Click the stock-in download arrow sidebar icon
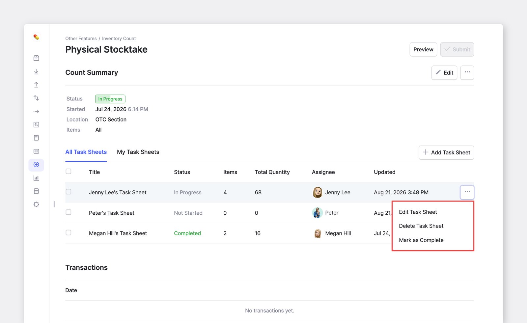 tap(36, 71)
